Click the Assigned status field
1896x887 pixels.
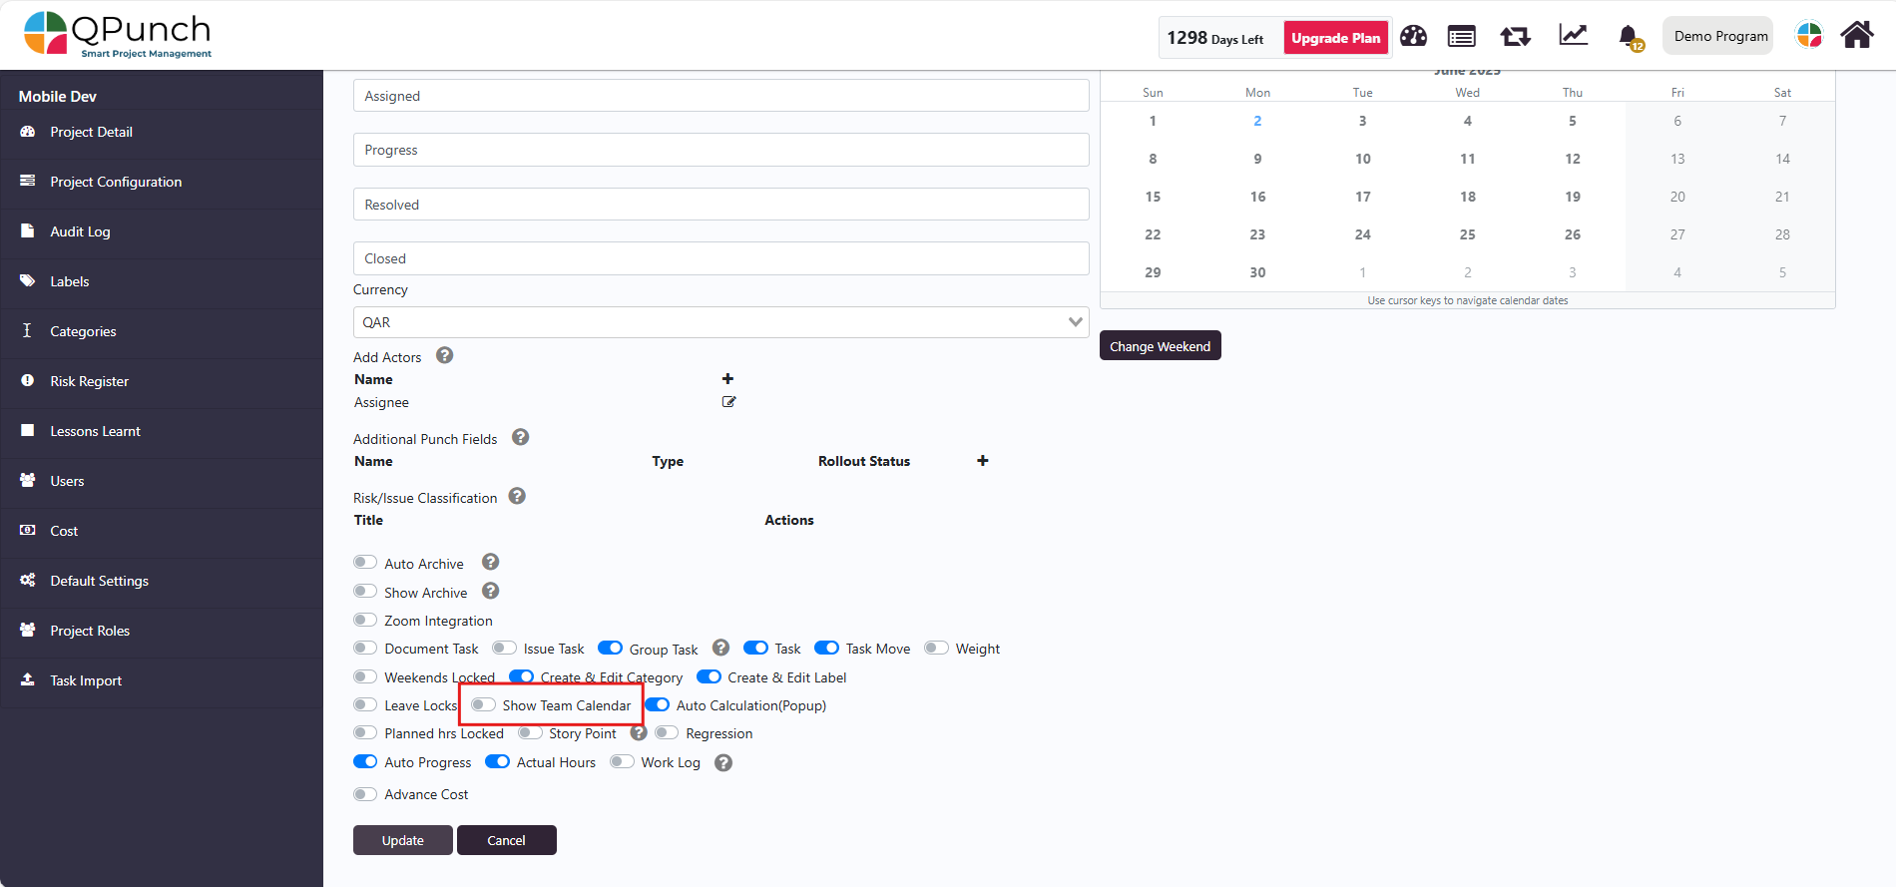tap(720, 96)
